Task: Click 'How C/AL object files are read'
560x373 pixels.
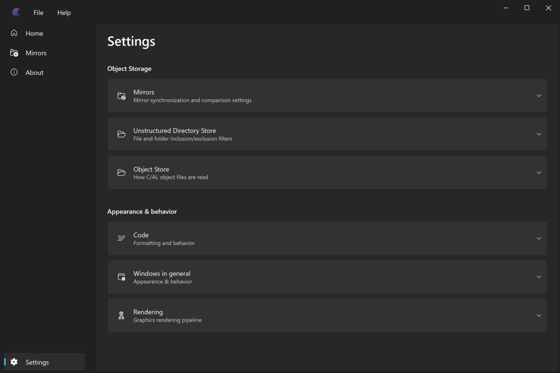Action: [171, 177]
